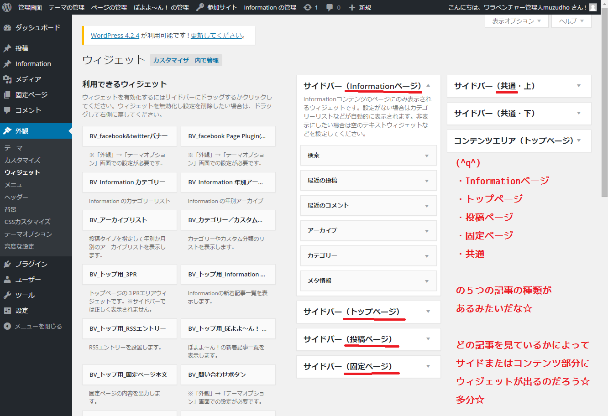Image resolution: width=608 pixels, height=416 pixels.
Task: Click the プラグイン plug icon
Action: [x=7, y=264]
